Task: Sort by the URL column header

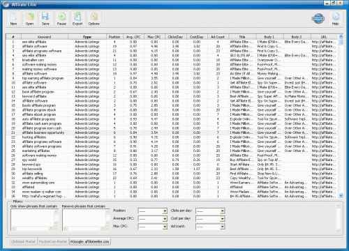Action: (x=324, y=37)
